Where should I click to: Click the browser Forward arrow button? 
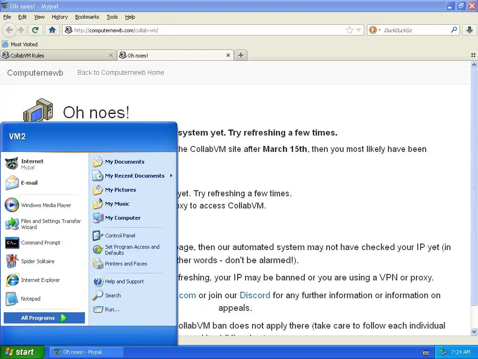tap(21, 30)
